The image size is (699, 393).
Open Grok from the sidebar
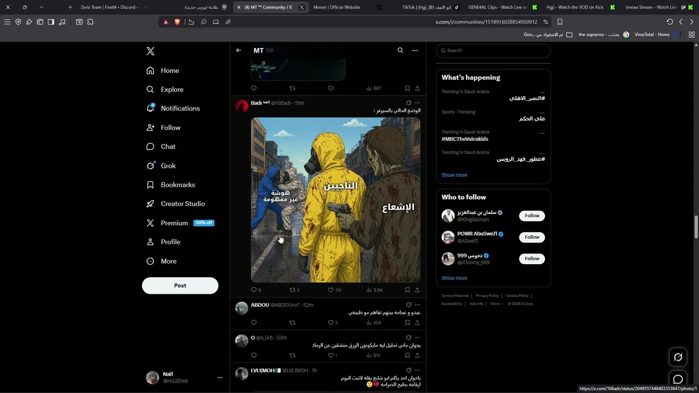pyautogui.click(x=161, y=165)
